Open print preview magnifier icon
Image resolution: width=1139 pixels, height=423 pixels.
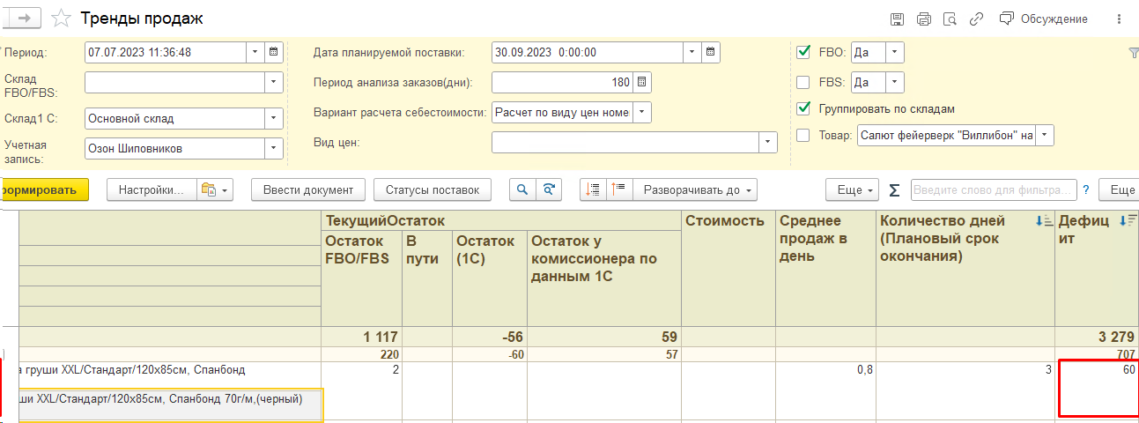950,19
